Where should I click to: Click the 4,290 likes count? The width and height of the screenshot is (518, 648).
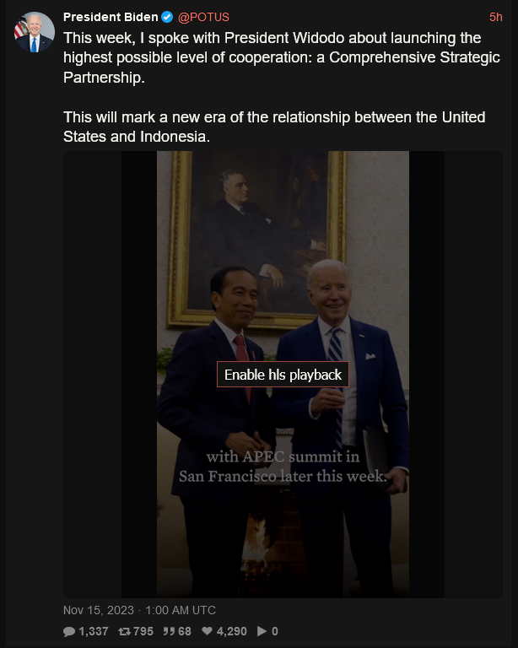[231, 631]
